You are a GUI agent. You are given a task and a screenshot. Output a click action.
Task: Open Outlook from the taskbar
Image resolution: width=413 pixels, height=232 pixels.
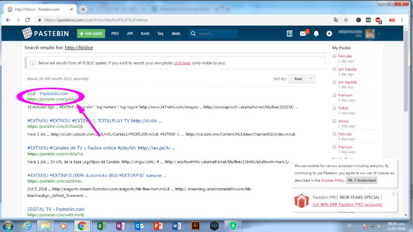pos(139,226)
